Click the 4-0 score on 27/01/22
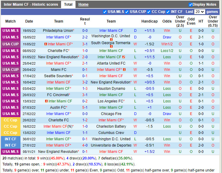This screenshot has width=222, height=173. (x=85, y=145)
